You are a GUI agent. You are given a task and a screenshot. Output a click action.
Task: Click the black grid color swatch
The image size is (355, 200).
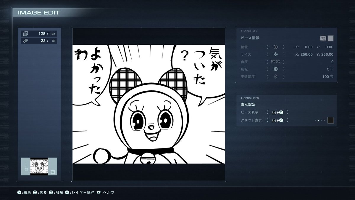(x=331, y=120)
